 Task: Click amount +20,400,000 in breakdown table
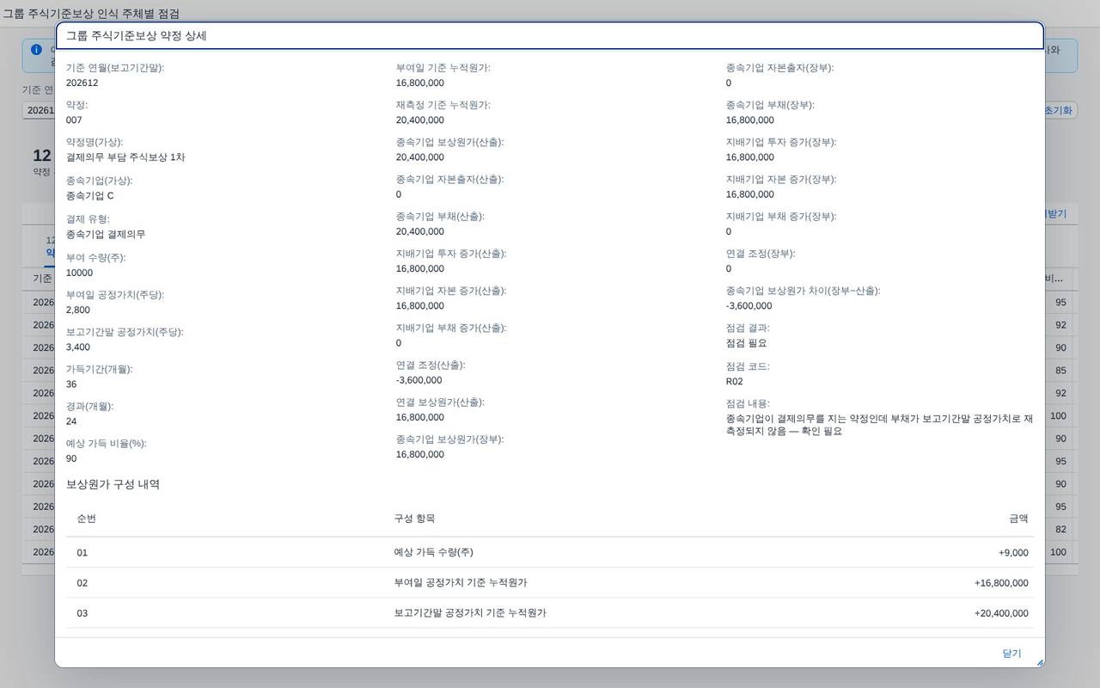click(x=1001, y=613)
